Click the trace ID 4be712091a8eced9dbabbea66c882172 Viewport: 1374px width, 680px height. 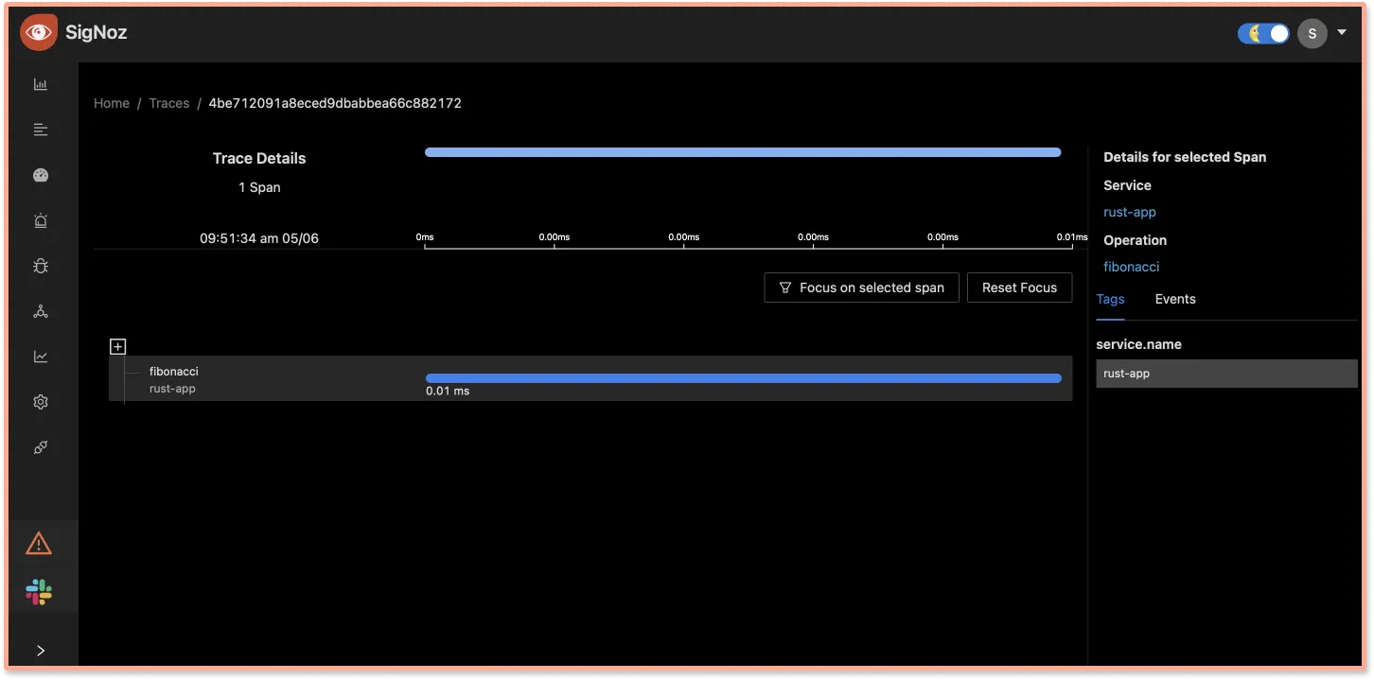[x=335, y=103]
